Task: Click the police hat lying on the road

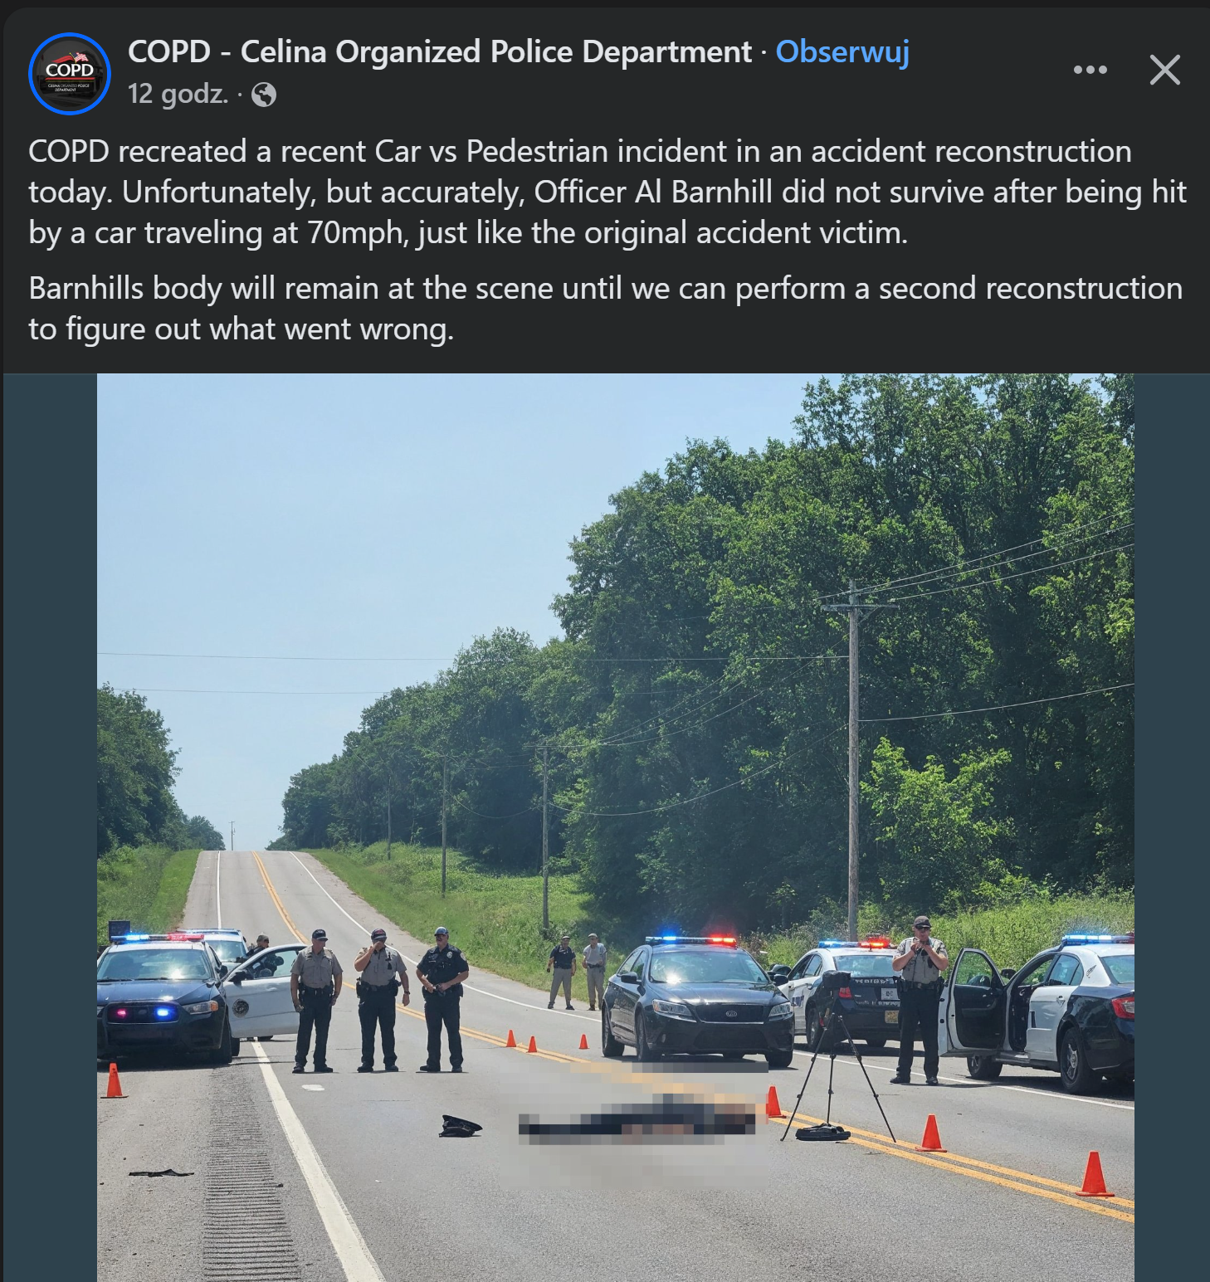Action: coord(460,1126)
